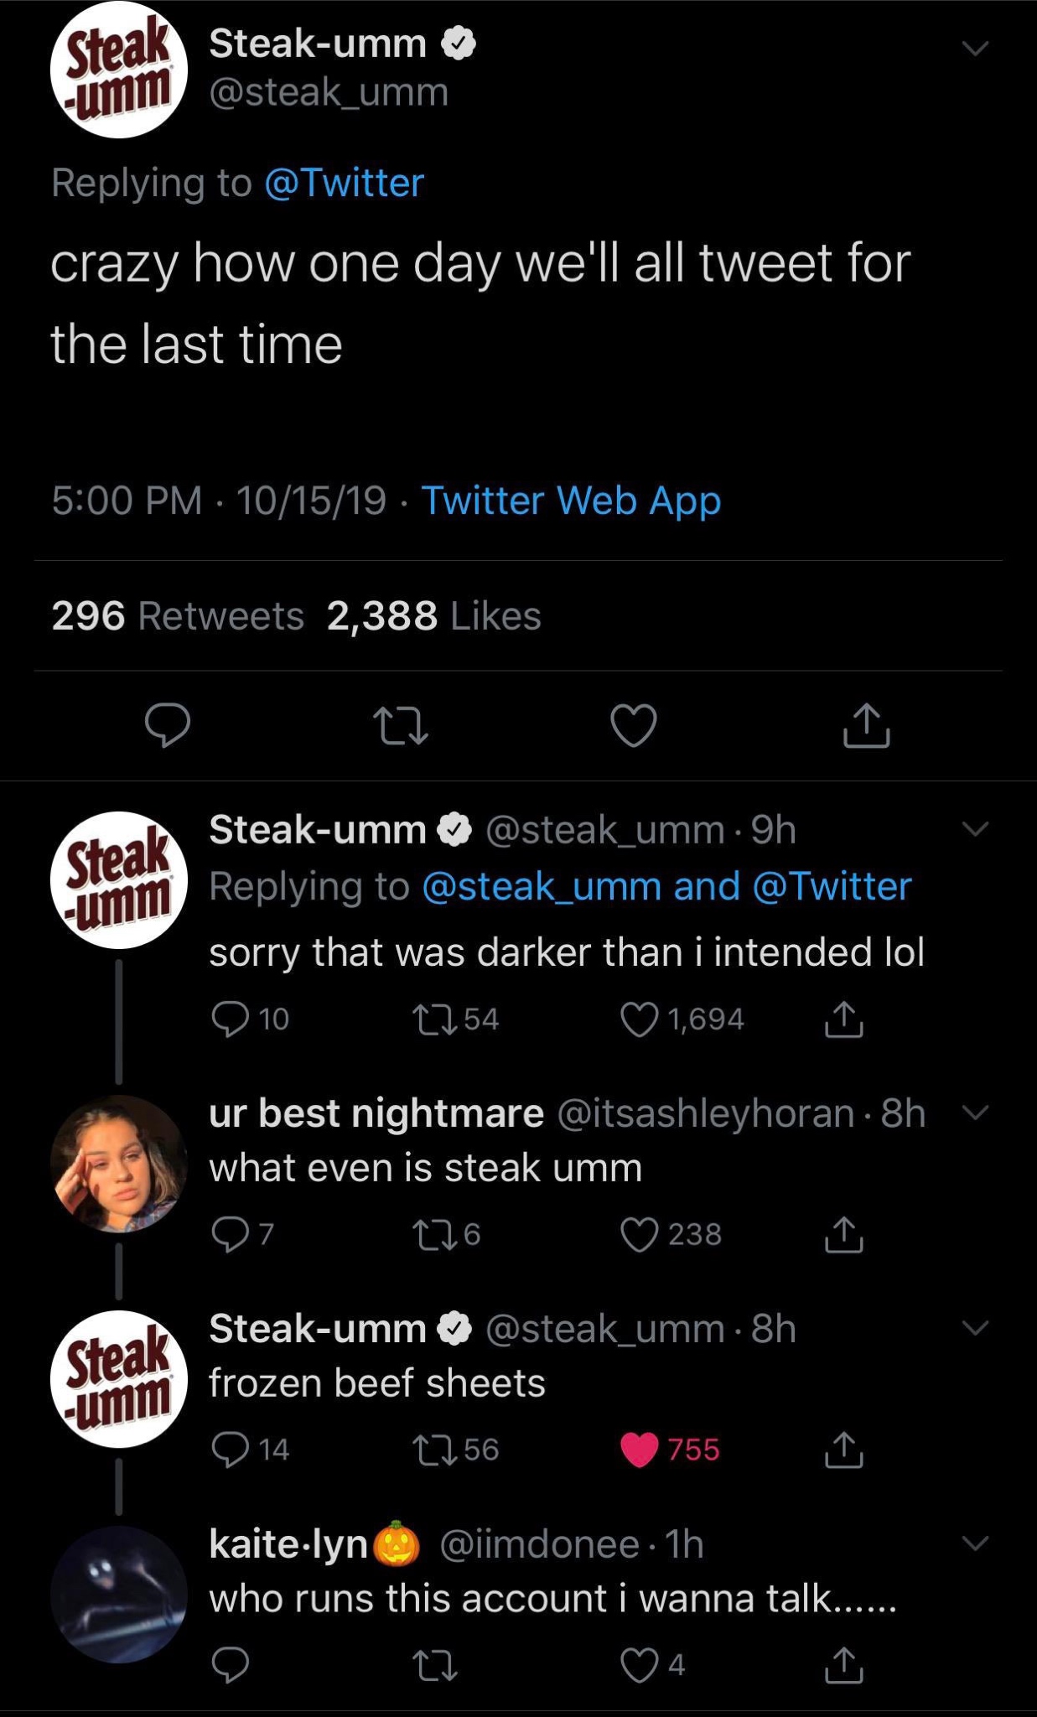Open options chevron on main tweet

click(x=975, y=49)
